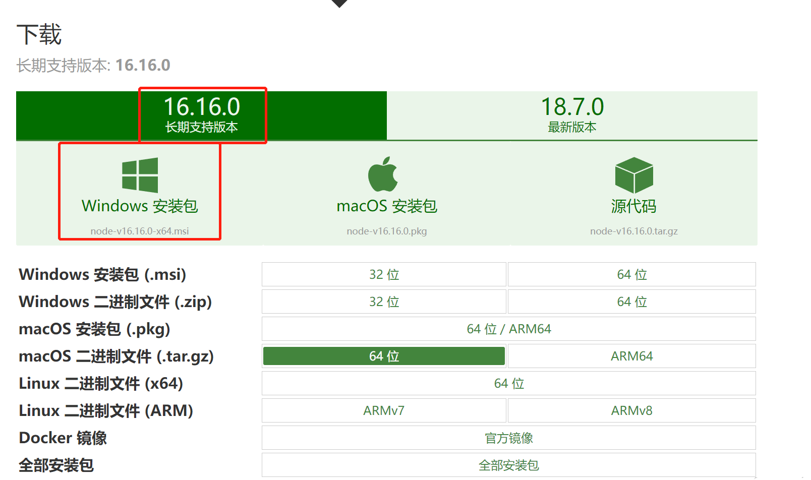
Task: Click 64 位 / ARM64 for macOS 安装包
Action: pyautogui.click(x=508, y=329)
